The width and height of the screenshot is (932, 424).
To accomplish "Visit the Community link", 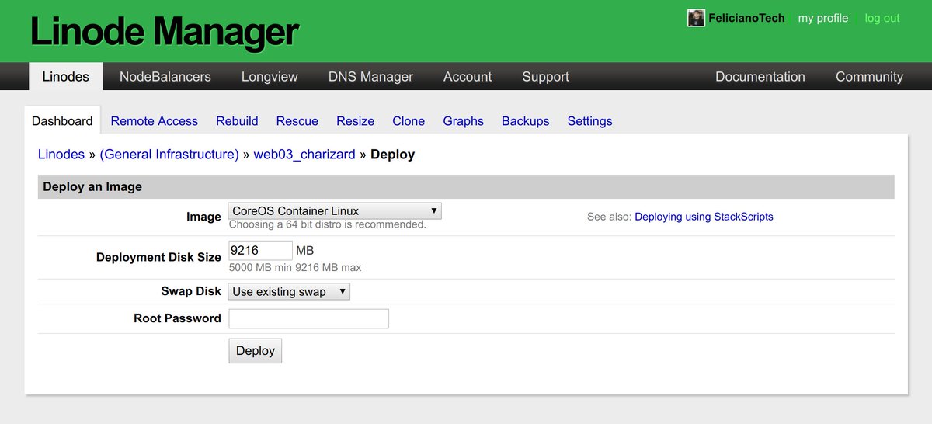I will [869, 76].
